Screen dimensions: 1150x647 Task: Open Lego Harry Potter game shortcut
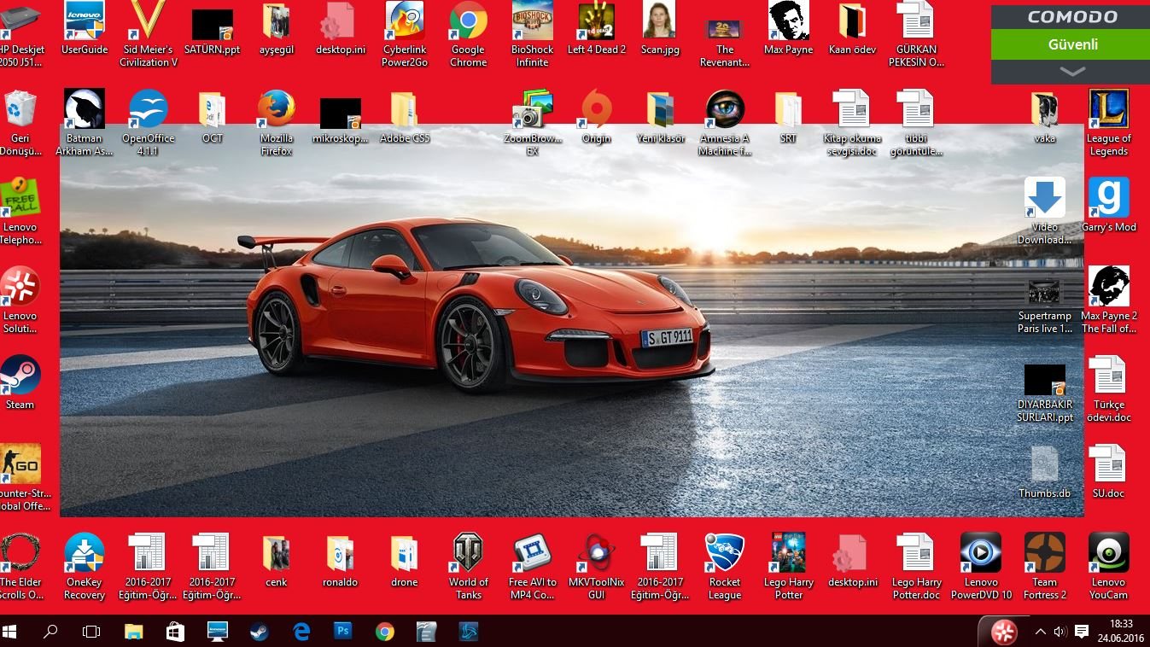point(789,567)
